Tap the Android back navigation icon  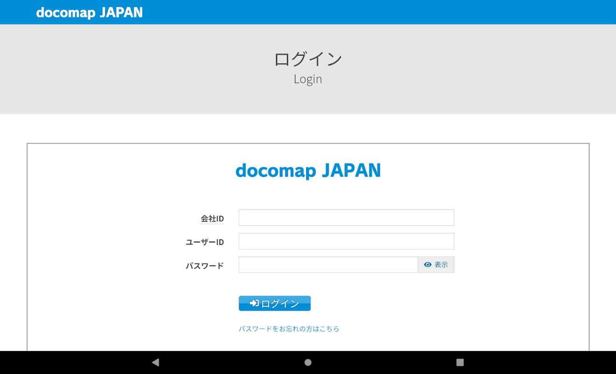(x=156, y=362)
